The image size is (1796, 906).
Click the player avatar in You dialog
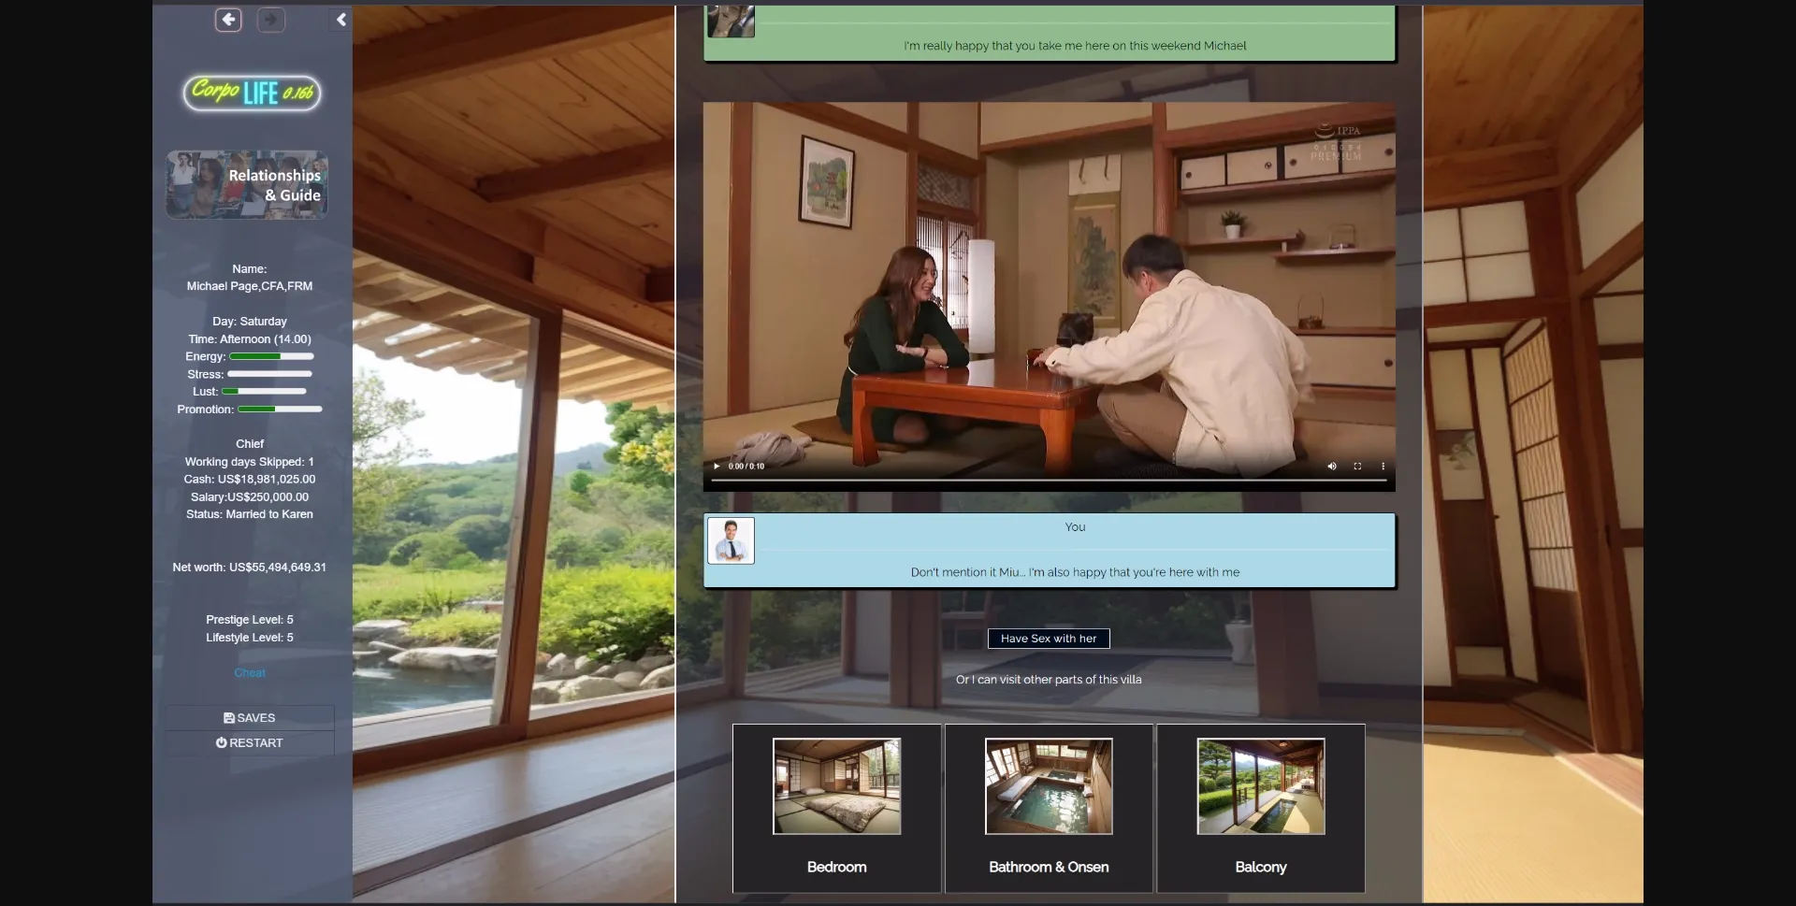pos(731,540)
